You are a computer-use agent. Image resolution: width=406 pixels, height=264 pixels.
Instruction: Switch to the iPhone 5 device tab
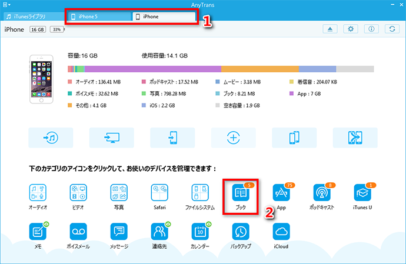[99, 16]
